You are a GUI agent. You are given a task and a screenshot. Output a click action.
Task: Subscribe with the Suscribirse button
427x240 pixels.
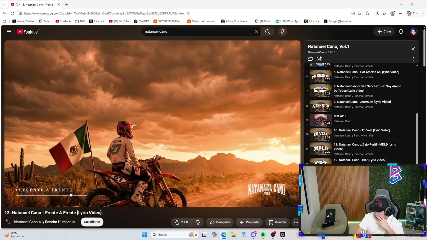click(x=92, y=222)
